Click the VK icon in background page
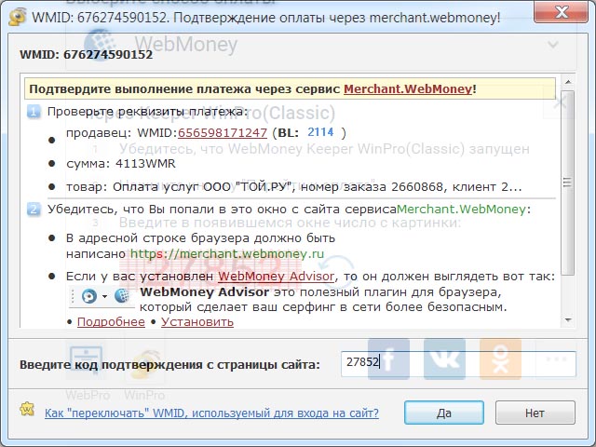 point(444,359)
